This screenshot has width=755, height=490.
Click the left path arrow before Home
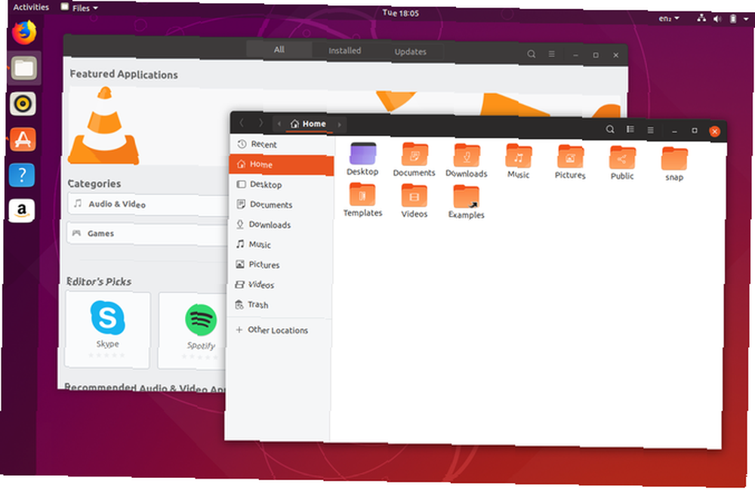click(279, 124)
